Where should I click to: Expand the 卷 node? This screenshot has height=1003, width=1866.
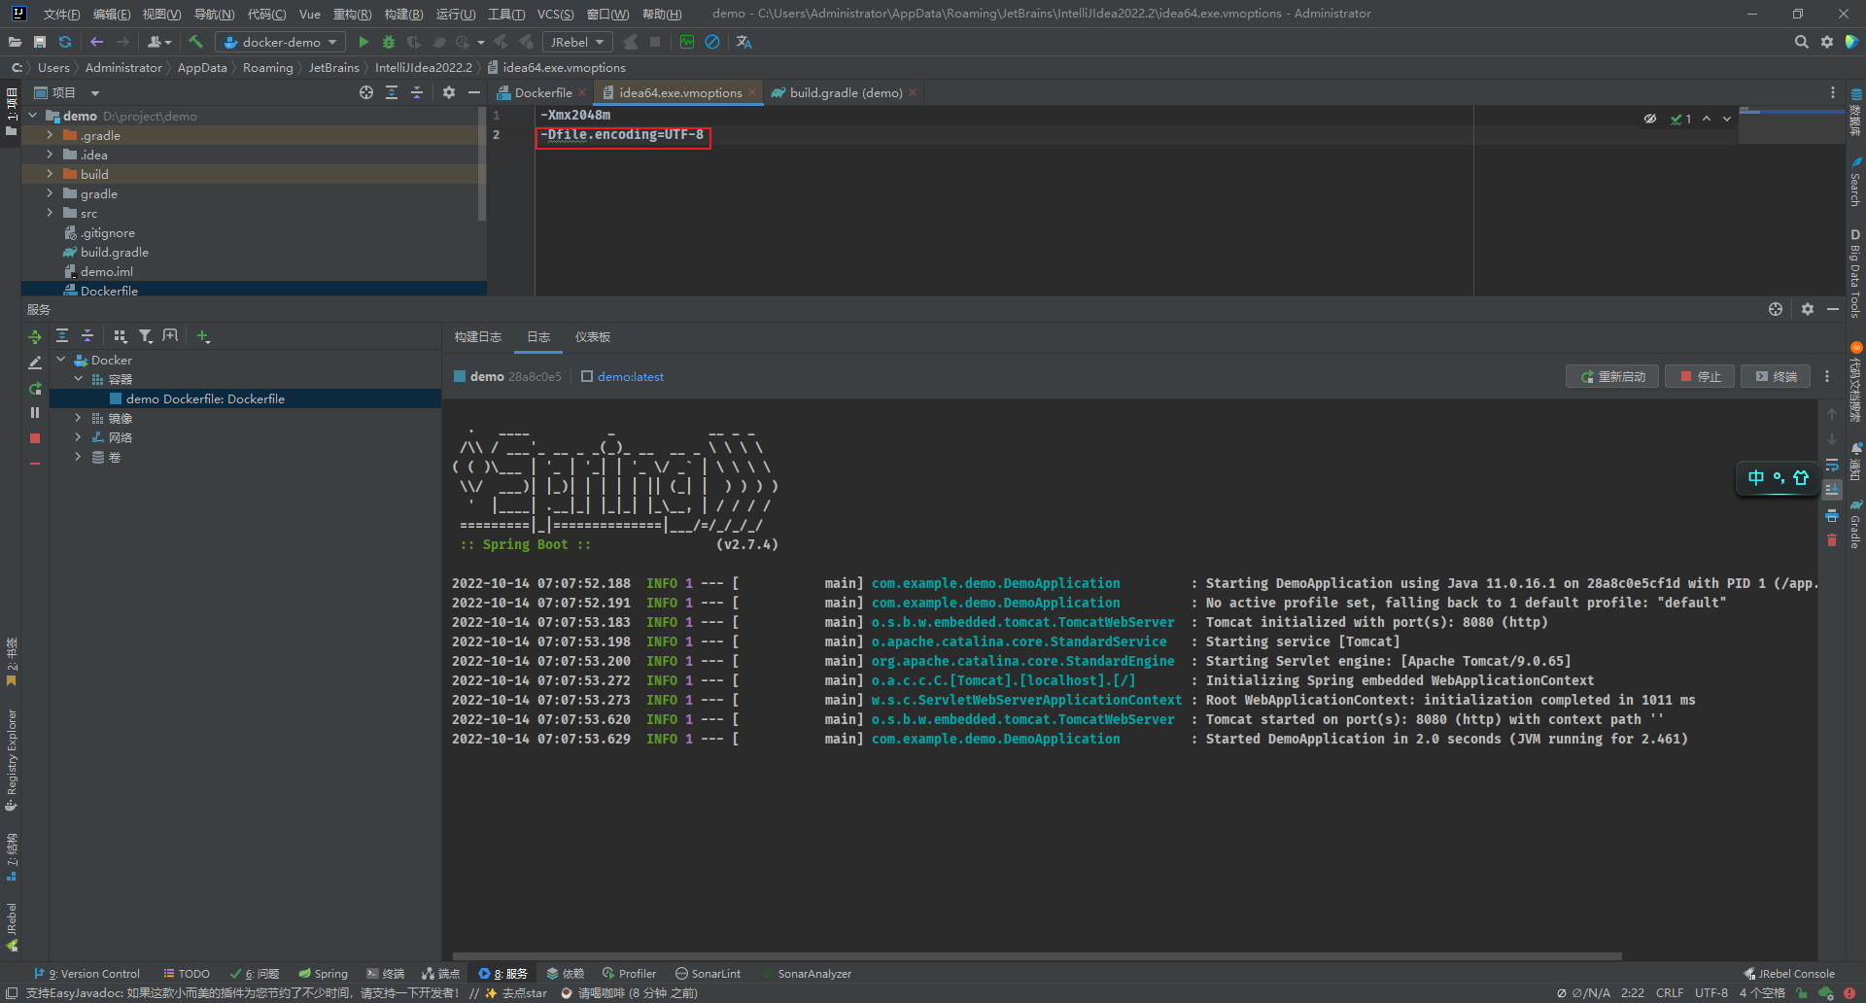(78, 457)
